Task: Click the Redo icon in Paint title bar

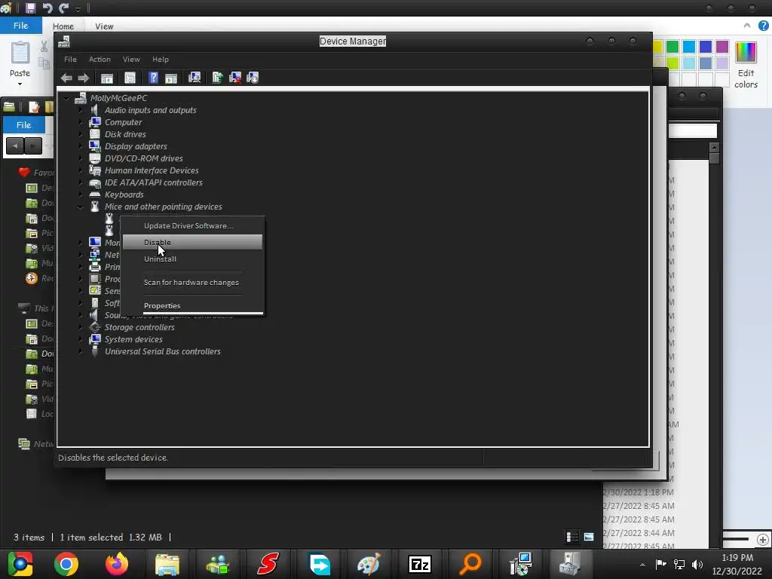Action: point(64,8)
